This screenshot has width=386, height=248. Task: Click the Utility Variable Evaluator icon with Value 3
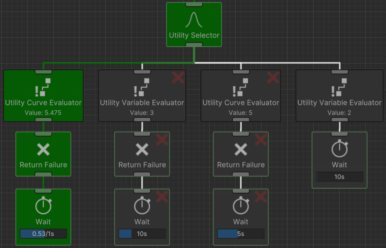pyautogui.click(x=142, y=88)
